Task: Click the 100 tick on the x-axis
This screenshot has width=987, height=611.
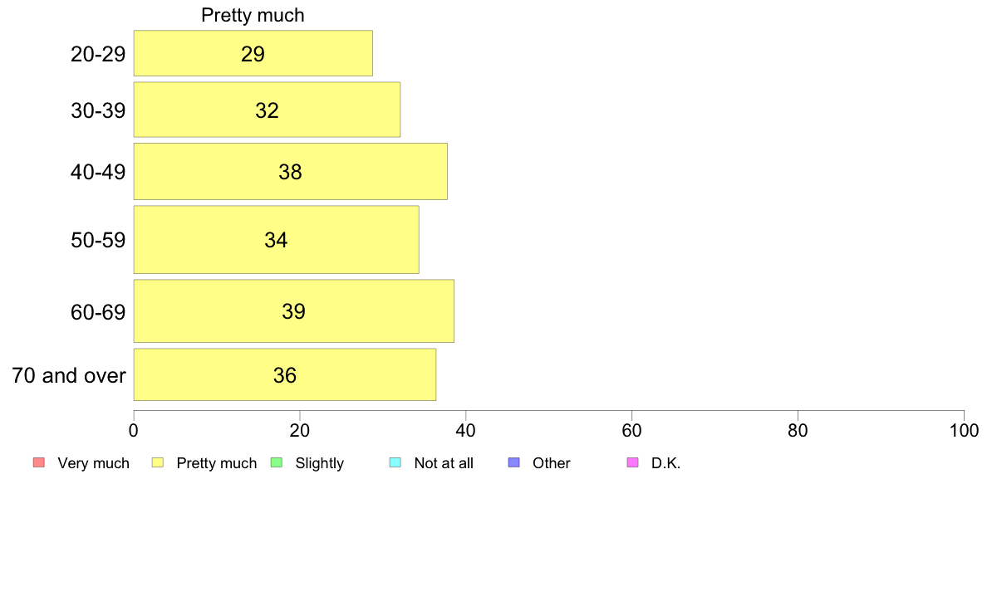Action: pyautogui.click(x=964, y=430)
